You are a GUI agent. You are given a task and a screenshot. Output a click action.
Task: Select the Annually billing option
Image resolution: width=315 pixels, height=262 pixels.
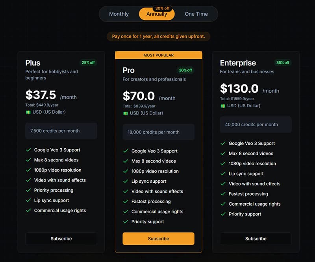coord(157,14)
